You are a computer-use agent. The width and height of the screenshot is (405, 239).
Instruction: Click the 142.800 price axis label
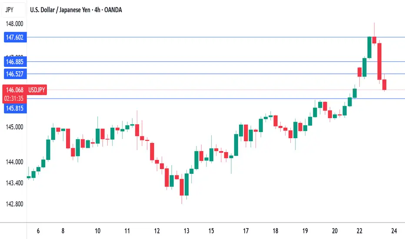click(14, 204)
